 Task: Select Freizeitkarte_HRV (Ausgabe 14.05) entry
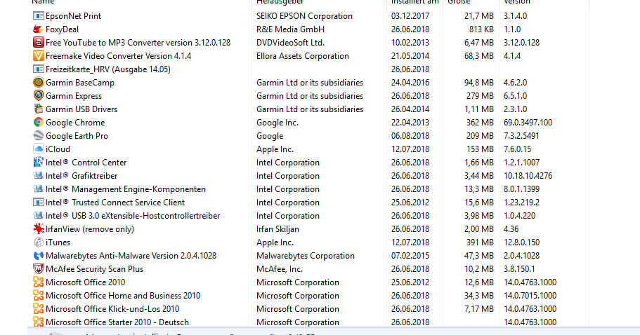[x=108, y=69]
